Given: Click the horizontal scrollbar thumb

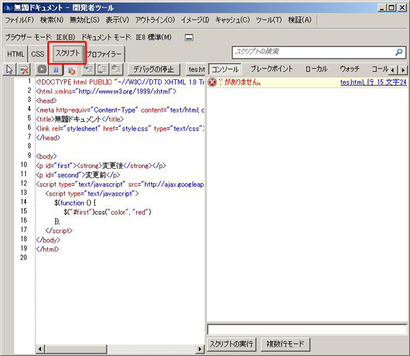Looking at the screenshot, I should 76,348.
